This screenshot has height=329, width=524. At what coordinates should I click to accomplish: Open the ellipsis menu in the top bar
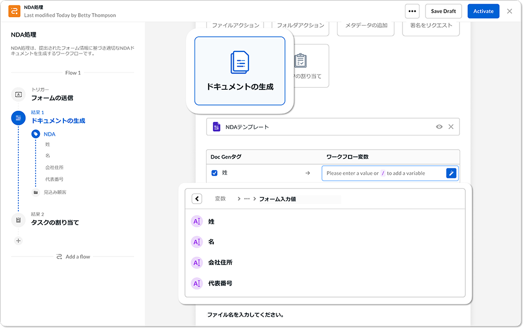(412, 10)
